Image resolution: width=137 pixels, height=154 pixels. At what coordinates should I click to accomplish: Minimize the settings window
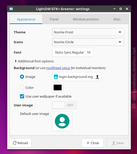tap(114, 9)
